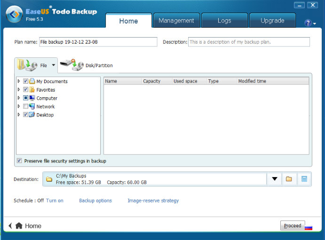Minimize the Todo Backup window
The width and height of the screenshot is (325, 240).
pyautogui.click(x=299, y=5)
